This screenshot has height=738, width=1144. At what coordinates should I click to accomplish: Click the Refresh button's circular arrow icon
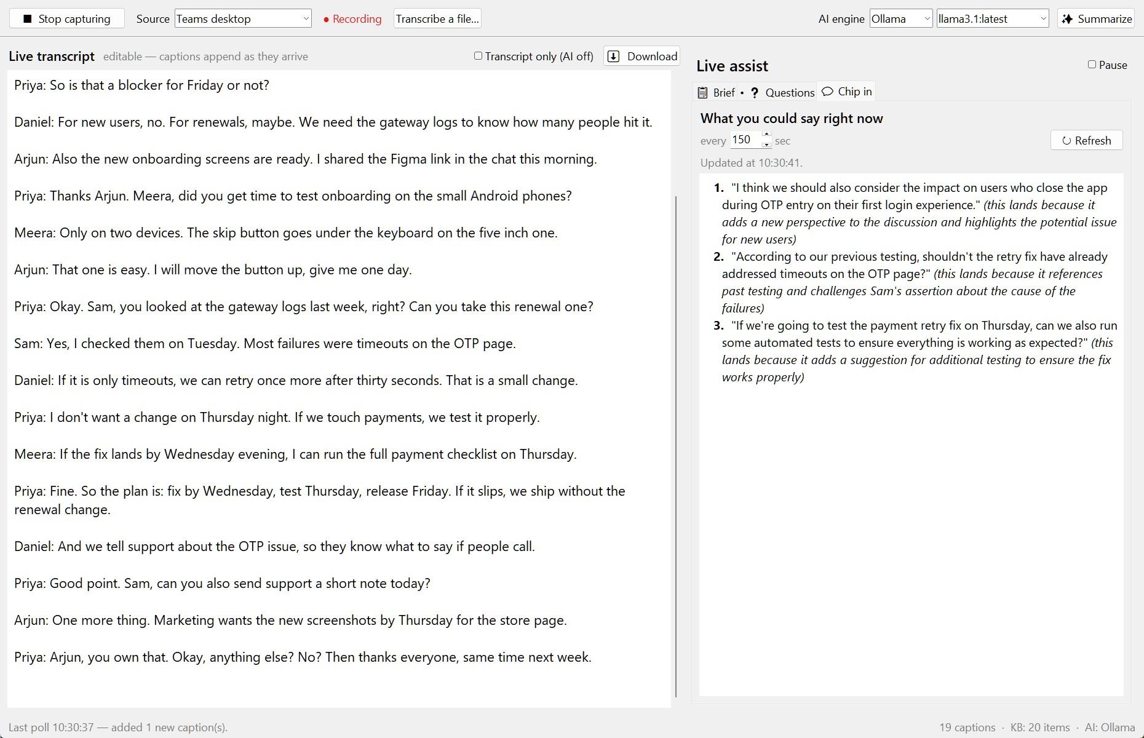coord(1067,141)
